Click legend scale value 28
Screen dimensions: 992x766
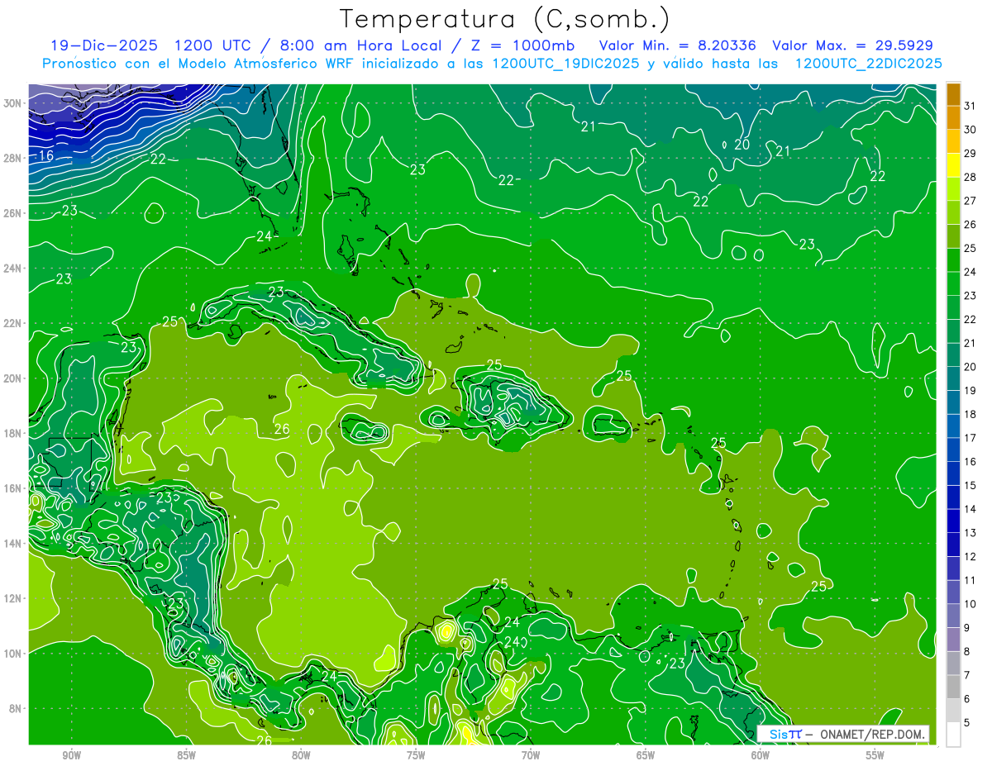tap(970, 177)
